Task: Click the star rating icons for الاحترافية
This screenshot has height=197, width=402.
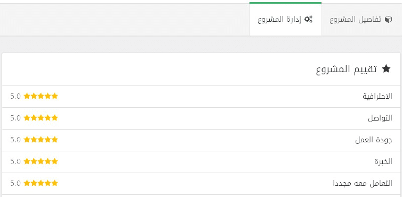Action: [41, 96]
